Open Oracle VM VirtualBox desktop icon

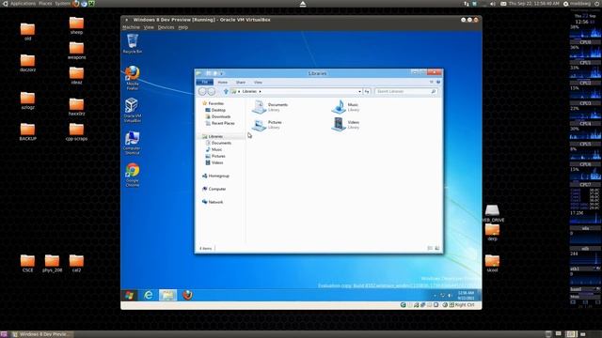pyautogui.click(x=133, y=110)
